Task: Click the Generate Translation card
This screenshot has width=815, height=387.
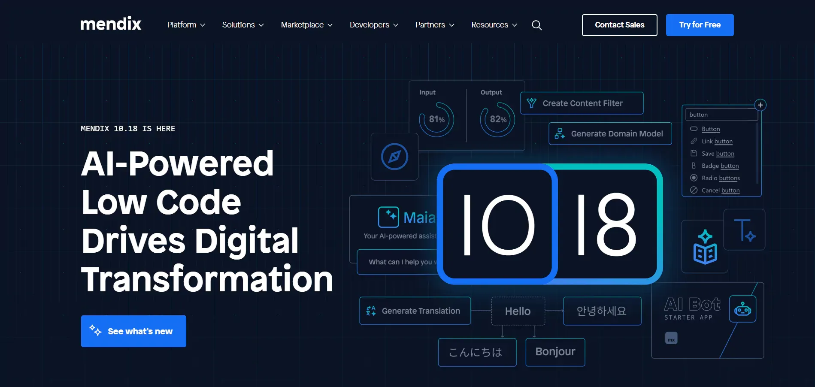Action: tap(415, 311)
